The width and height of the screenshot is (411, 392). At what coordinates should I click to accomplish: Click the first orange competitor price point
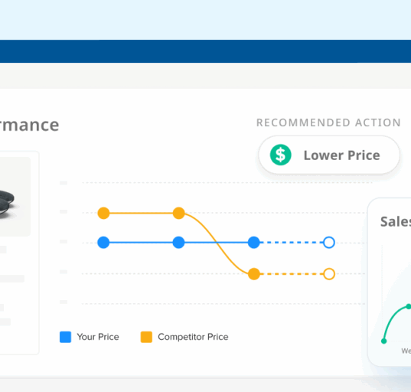pos(103,213)
